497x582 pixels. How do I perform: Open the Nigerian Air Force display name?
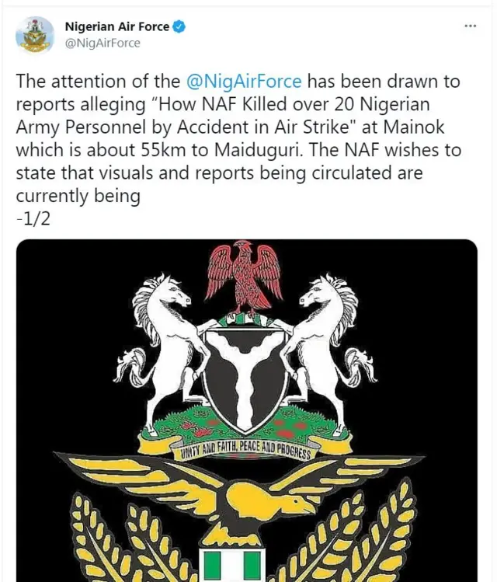click(116, 26)
